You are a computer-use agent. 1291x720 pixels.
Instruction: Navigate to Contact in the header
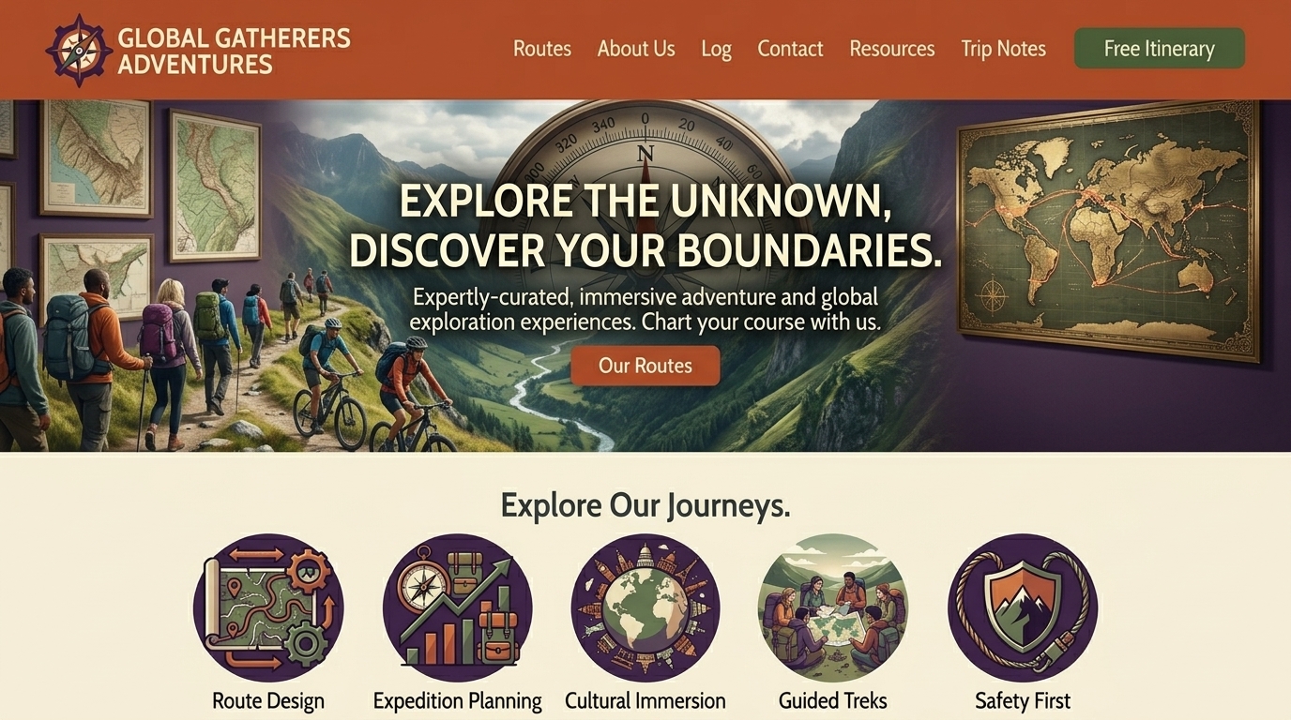790,49
